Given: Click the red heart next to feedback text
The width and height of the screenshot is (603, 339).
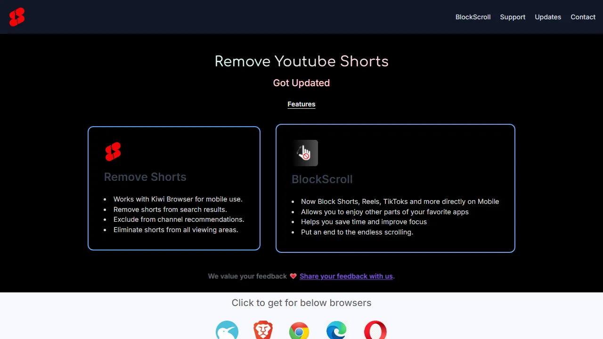Looking at the screenshot, I should pos(293,276).
